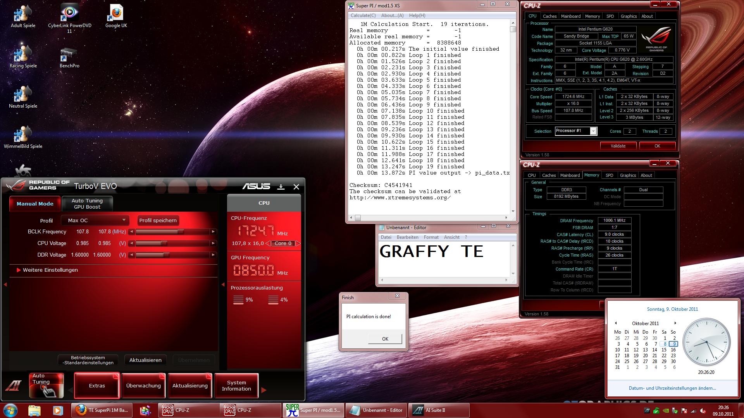Switch to Super PI taskbar item

click(x=313, y=410)
